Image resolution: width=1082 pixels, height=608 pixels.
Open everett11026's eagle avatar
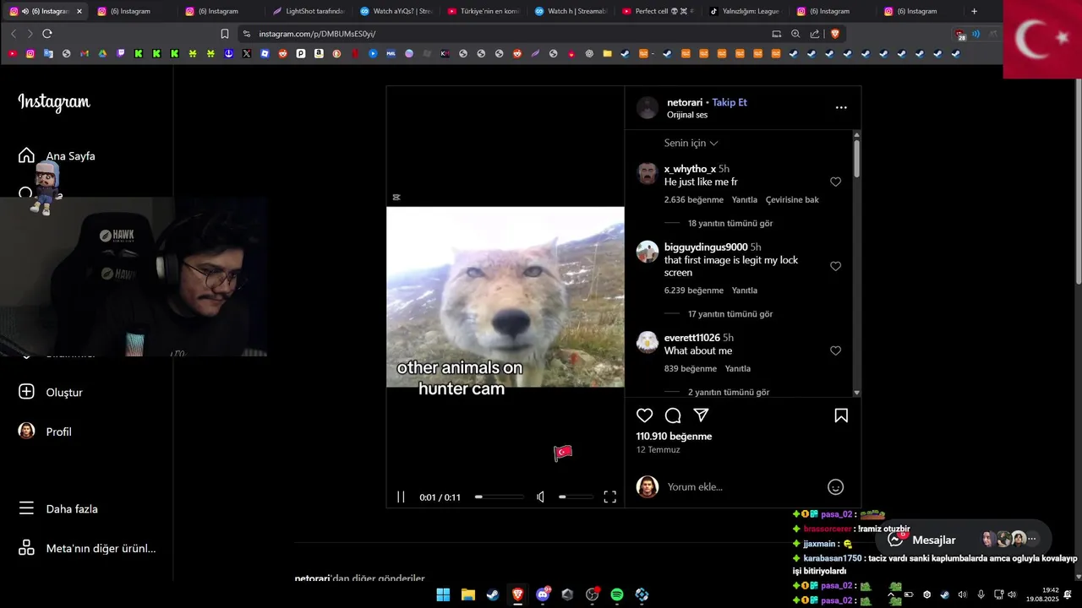pyautogui.click(x=648, y=342)
